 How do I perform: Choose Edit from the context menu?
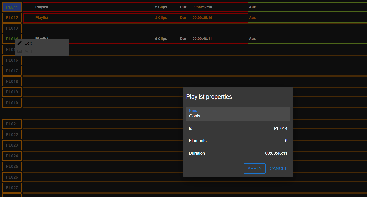pos(42,43)
